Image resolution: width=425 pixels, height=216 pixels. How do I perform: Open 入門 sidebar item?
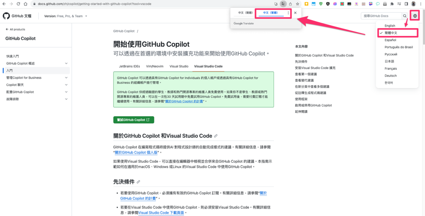[x=36, y=70]
